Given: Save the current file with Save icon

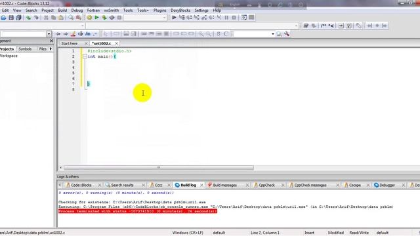Looking at the screenshot, I should pyautogui.click(x=11, y=18).
